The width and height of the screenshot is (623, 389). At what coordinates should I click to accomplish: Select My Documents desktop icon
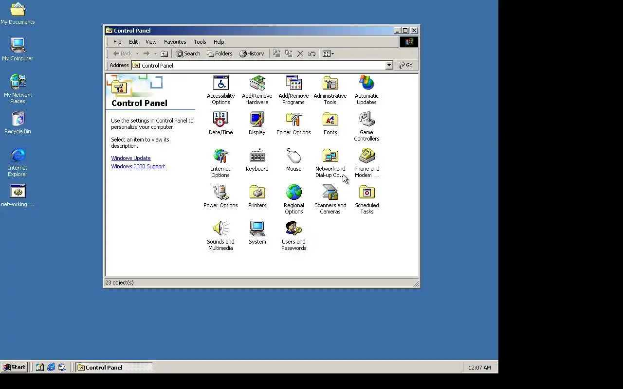coord(18,14)
